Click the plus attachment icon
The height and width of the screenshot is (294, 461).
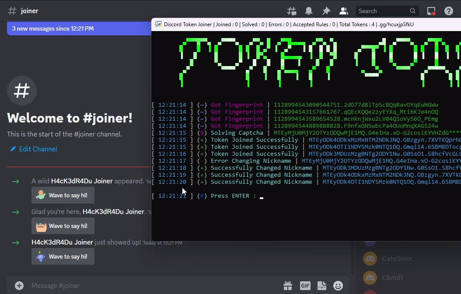[19, 285]
